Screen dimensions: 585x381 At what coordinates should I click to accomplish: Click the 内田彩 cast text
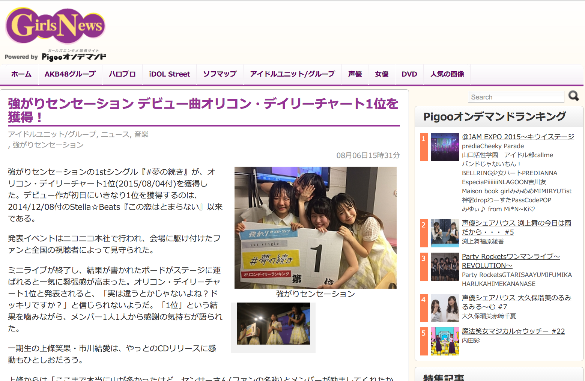(471, 340)
